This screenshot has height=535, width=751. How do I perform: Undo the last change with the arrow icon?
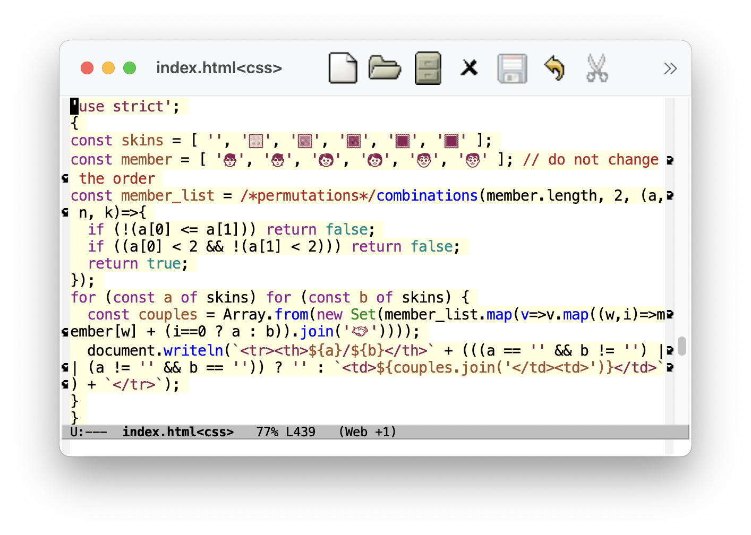point(554,68)
